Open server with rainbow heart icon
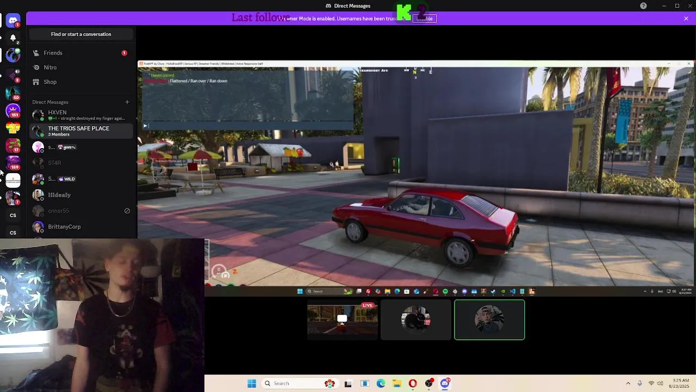696x392 pixels. (13, 128)
